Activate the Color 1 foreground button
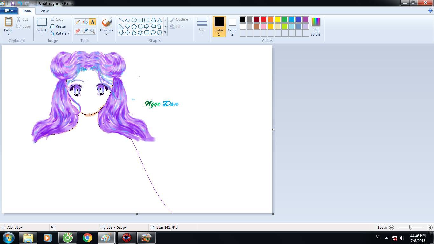Image resolution: width=434 pixels, height=244 pixels. (219, 26)
